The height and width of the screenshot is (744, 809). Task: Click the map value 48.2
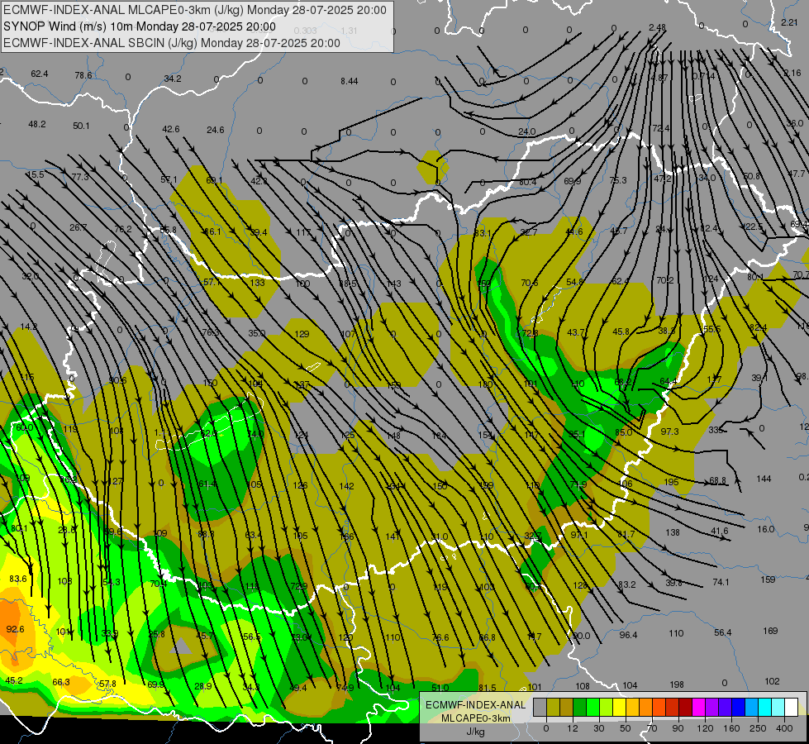pos(37,124)
